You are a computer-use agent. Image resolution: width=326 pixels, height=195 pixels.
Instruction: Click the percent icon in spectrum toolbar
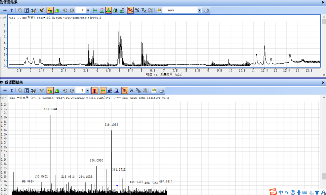click(x=132, y=91)
